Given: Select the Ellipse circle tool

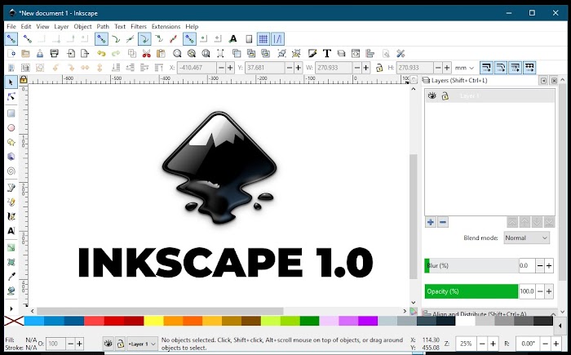Looking at the screenshot, I should [x=11, y=128].
